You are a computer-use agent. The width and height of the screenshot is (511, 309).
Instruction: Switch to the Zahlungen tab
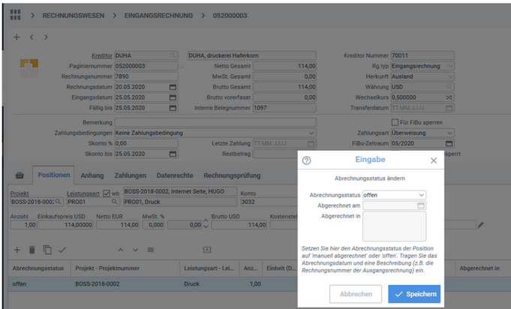[x=130, y=175]
